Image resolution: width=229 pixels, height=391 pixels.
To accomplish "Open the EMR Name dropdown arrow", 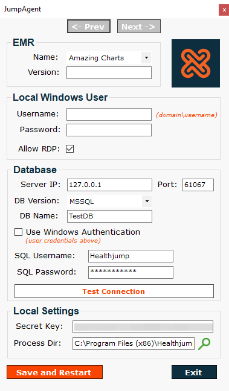I will [x=146, y=58].
